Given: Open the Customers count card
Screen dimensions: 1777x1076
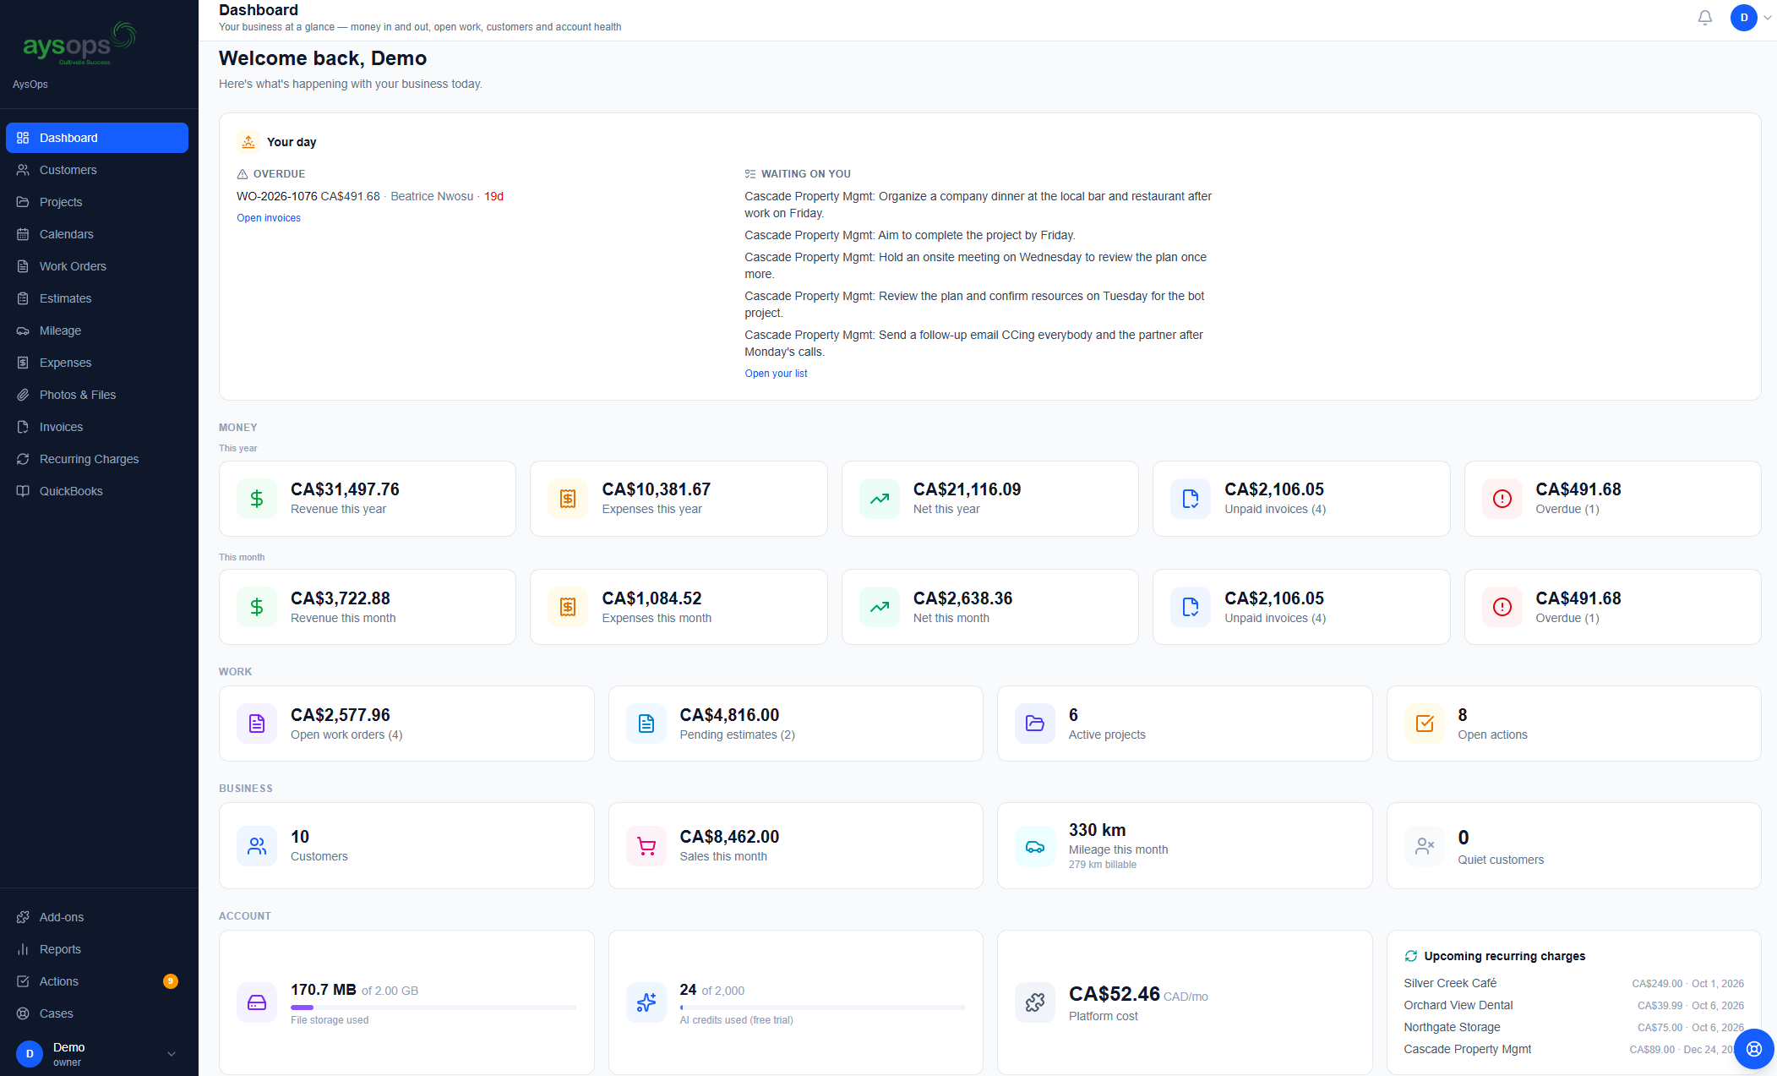Looking at the screenshot, I should click(x=406, y=845).
